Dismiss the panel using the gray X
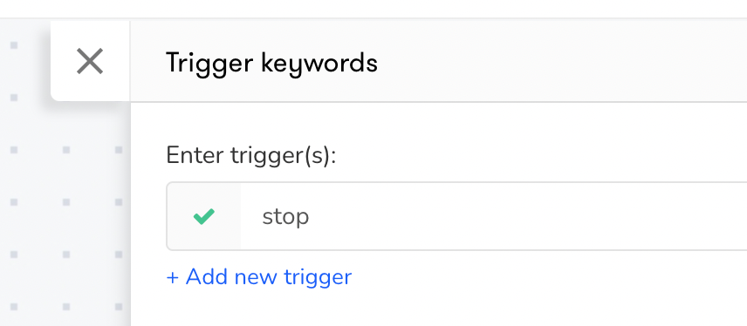The width and height of the screenshot is (747, 326). click(90, 61)
